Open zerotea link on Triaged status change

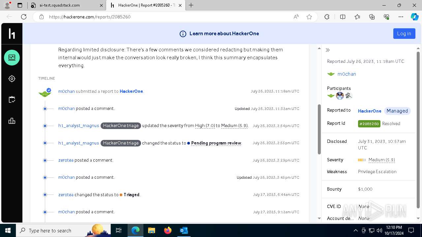click(66, 195)
